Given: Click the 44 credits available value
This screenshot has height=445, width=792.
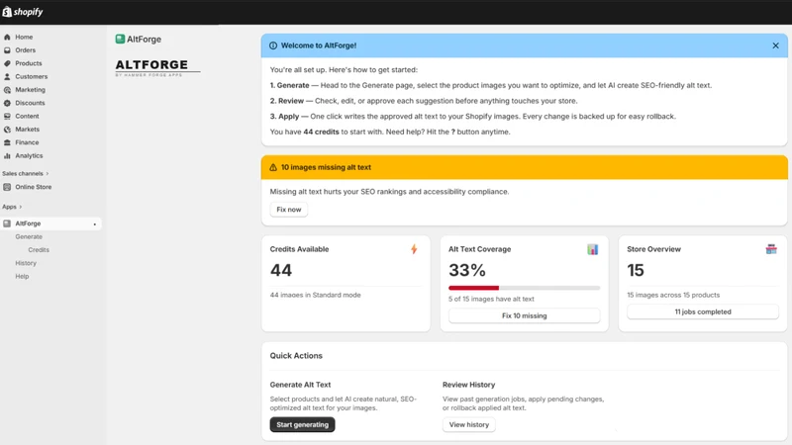Looking at the screenshot, I should pyautogui.click(x=281, y=270).
